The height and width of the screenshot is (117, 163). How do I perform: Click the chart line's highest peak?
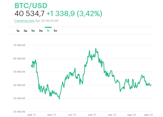point(96,48)
